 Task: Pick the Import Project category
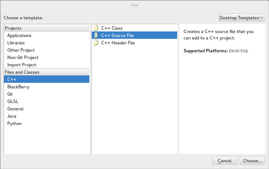[22, 65]
